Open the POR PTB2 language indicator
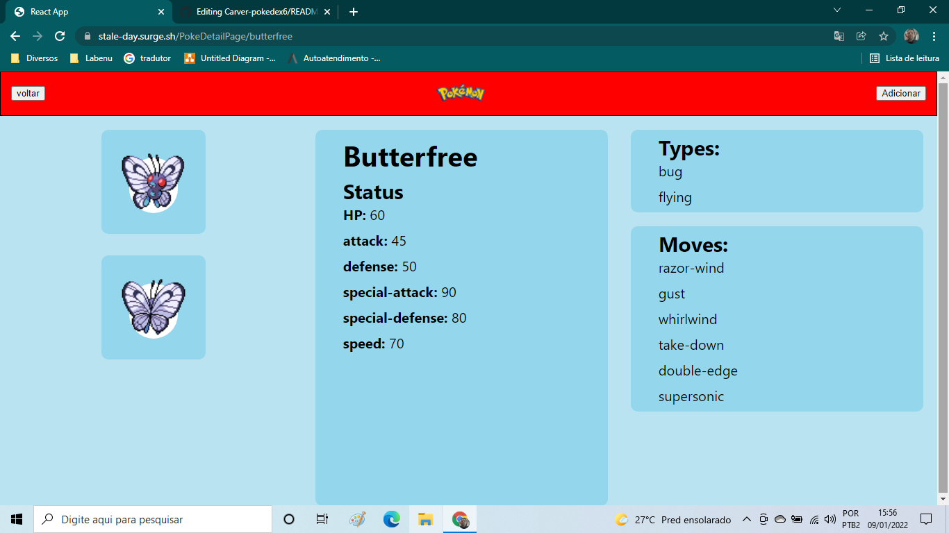The width and height of the screenshot is (949, 533). click(x=851, y=519)
